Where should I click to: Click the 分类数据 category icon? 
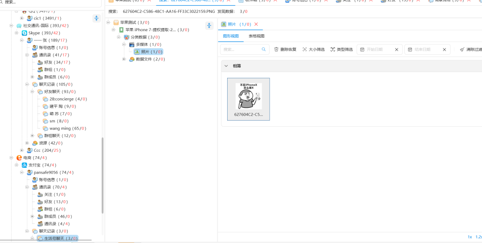[x=126, y=37]
